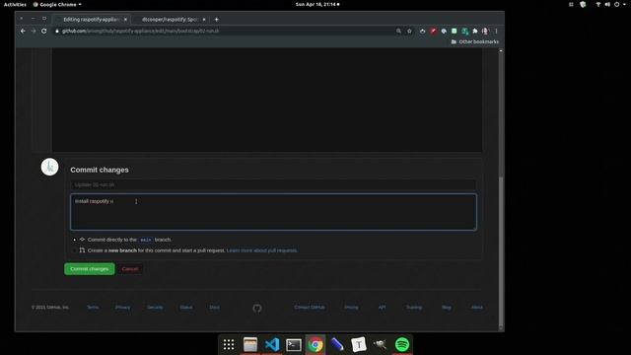Select Commit directly to the main branch
Image resolution: width=631 pixels, height=355 pixels.
point(75,240)
